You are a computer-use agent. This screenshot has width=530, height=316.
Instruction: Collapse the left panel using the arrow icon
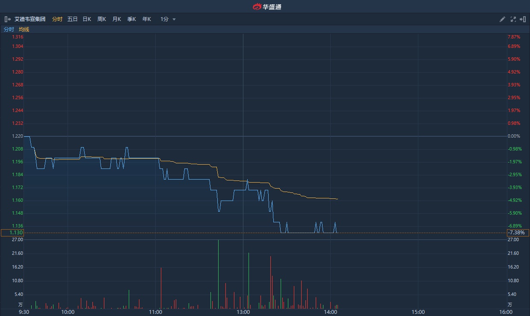[x=8, y=19]
